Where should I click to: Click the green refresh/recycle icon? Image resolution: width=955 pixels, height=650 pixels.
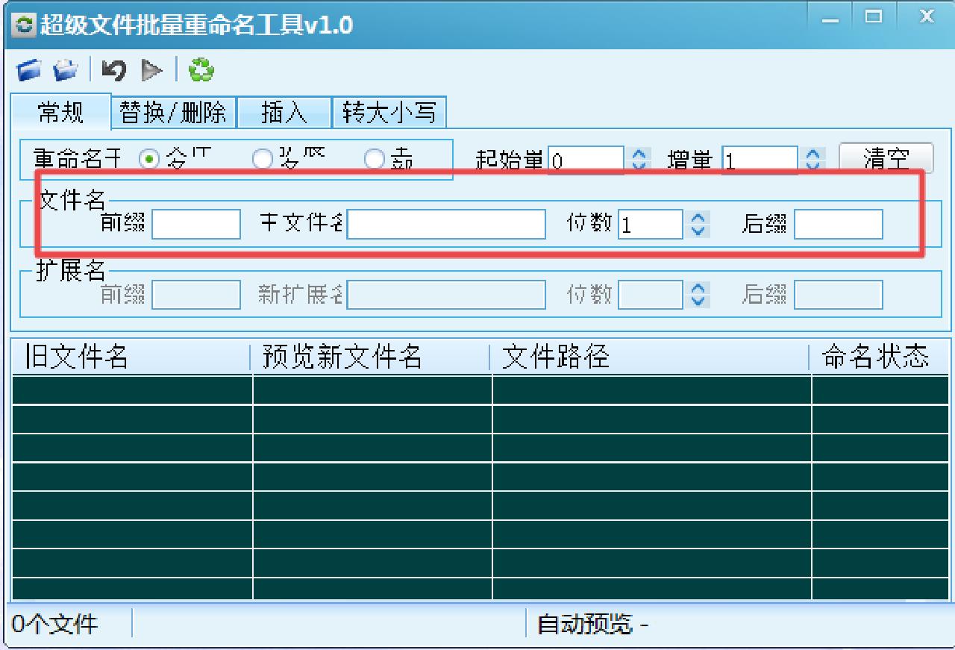(198, 69)
